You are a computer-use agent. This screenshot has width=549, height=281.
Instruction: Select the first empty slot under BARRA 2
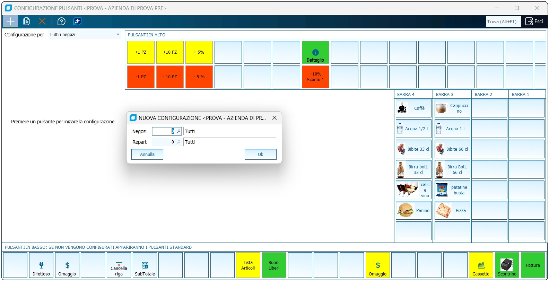click(490, 108)
